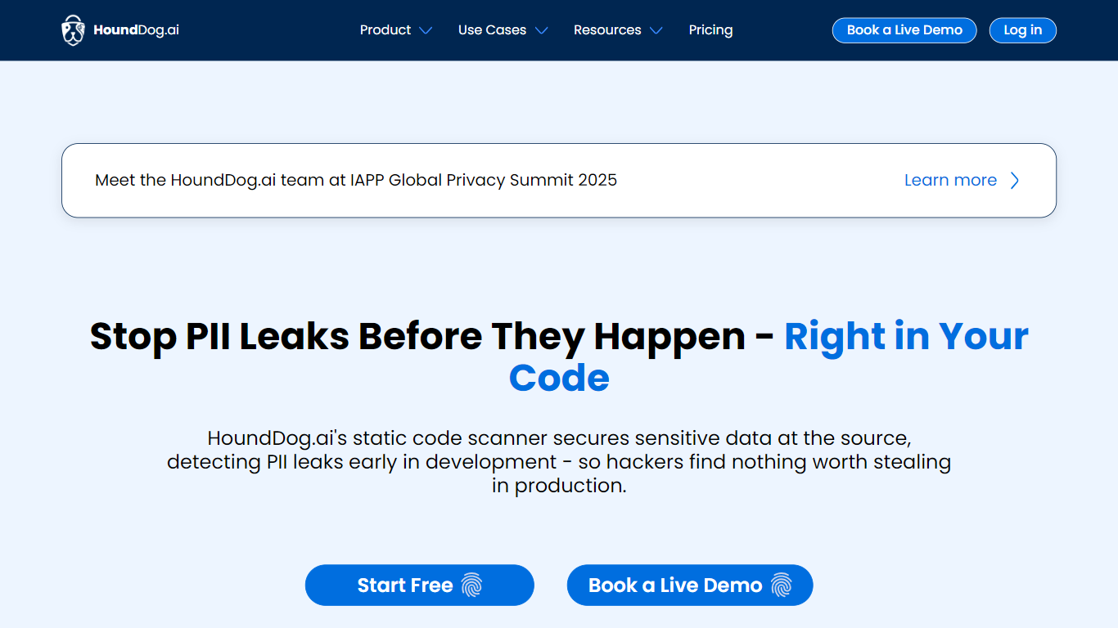The width and height of the screenshot is (1118, 628).
Task: Open the Resources menu
Action: [607, 30]
